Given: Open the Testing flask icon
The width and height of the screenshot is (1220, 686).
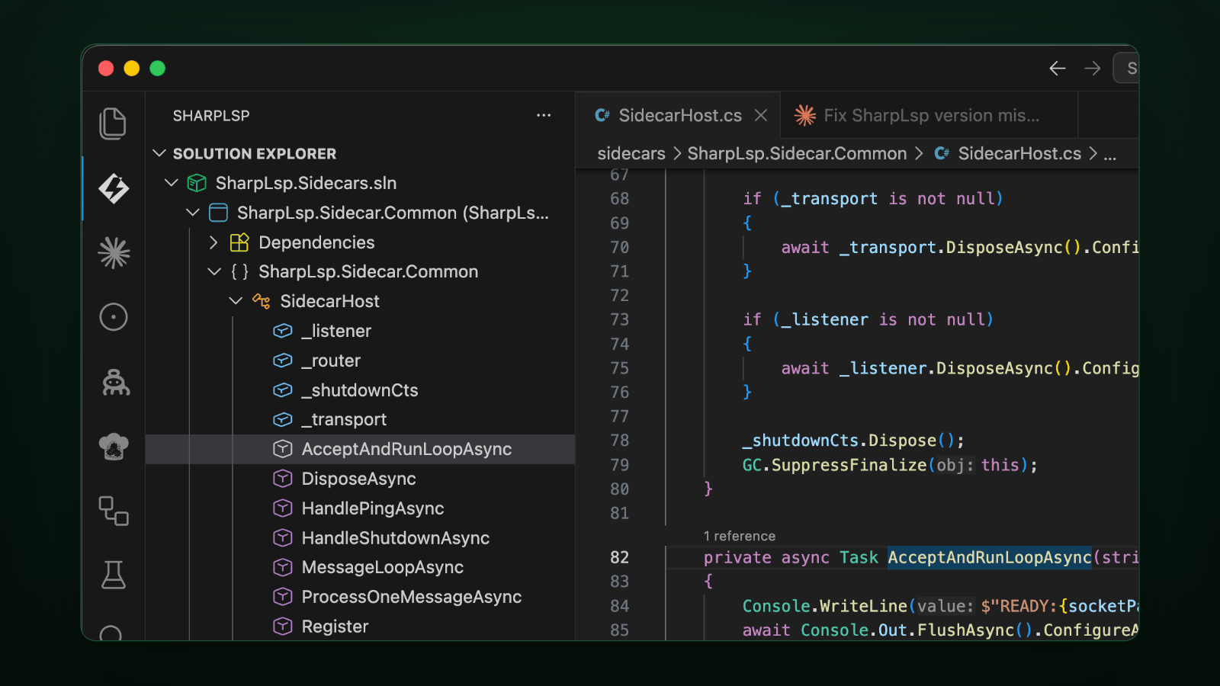Looking at the screenshot, I should click(x=114, y=575).
